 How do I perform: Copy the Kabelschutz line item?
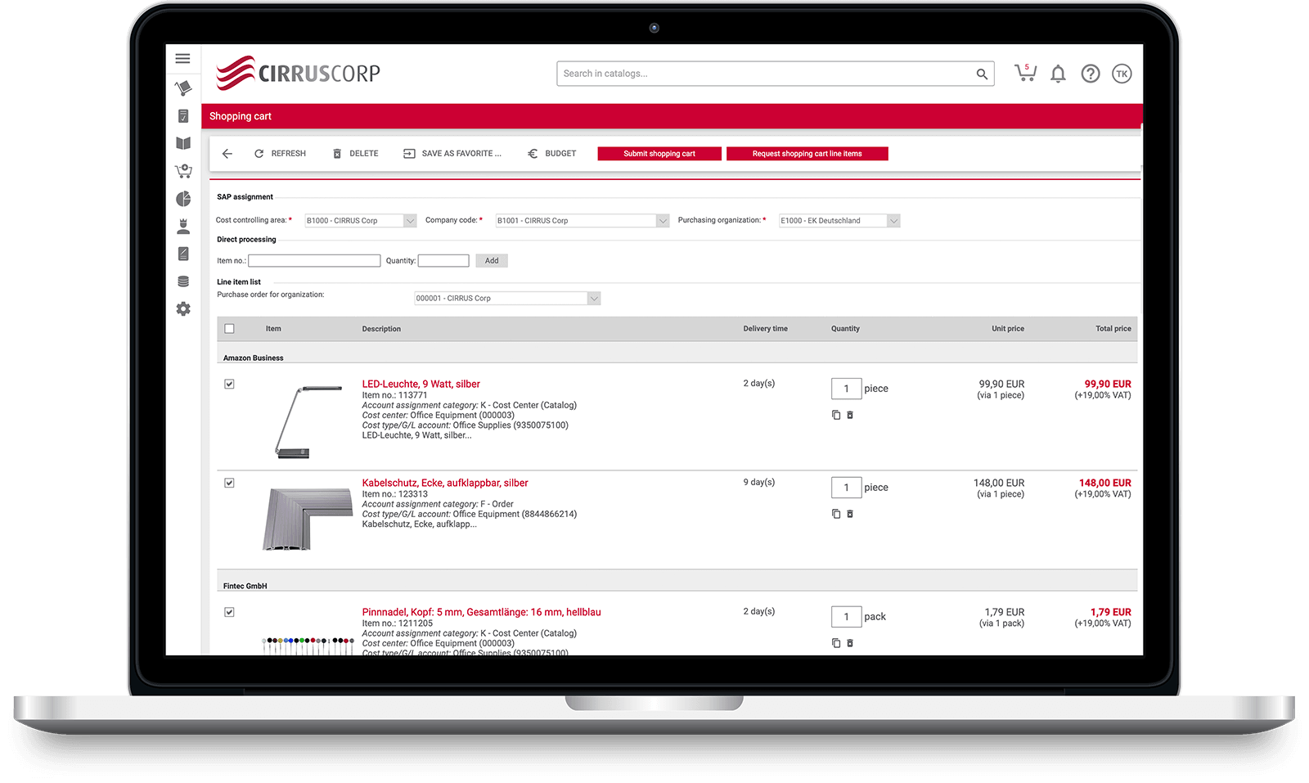pos(836,514)
